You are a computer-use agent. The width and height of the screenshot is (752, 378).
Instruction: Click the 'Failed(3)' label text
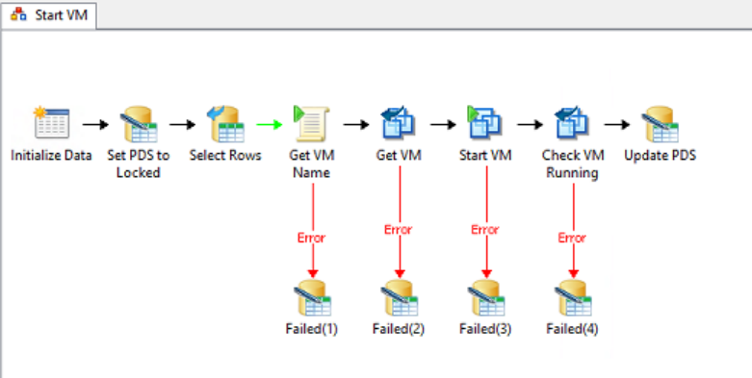(485, 329)
